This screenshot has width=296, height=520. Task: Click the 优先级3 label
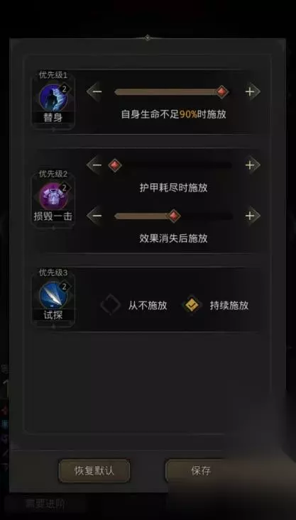(x=53, y=273)
